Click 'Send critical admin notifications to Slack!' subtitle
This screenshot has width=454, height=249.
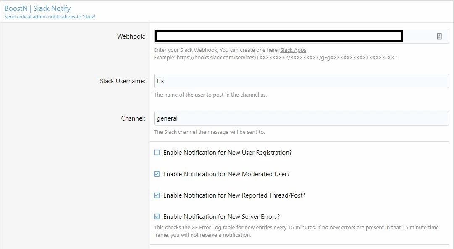coord(50,17)
